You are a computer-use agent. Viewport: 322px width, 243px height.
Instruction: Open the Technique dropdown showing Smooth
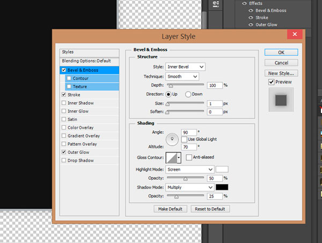click(x=182, y=77)
